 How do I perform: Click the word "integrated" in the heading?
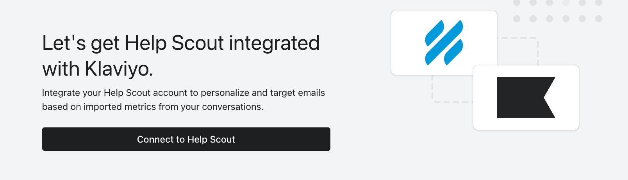click(x=274, y=43)
